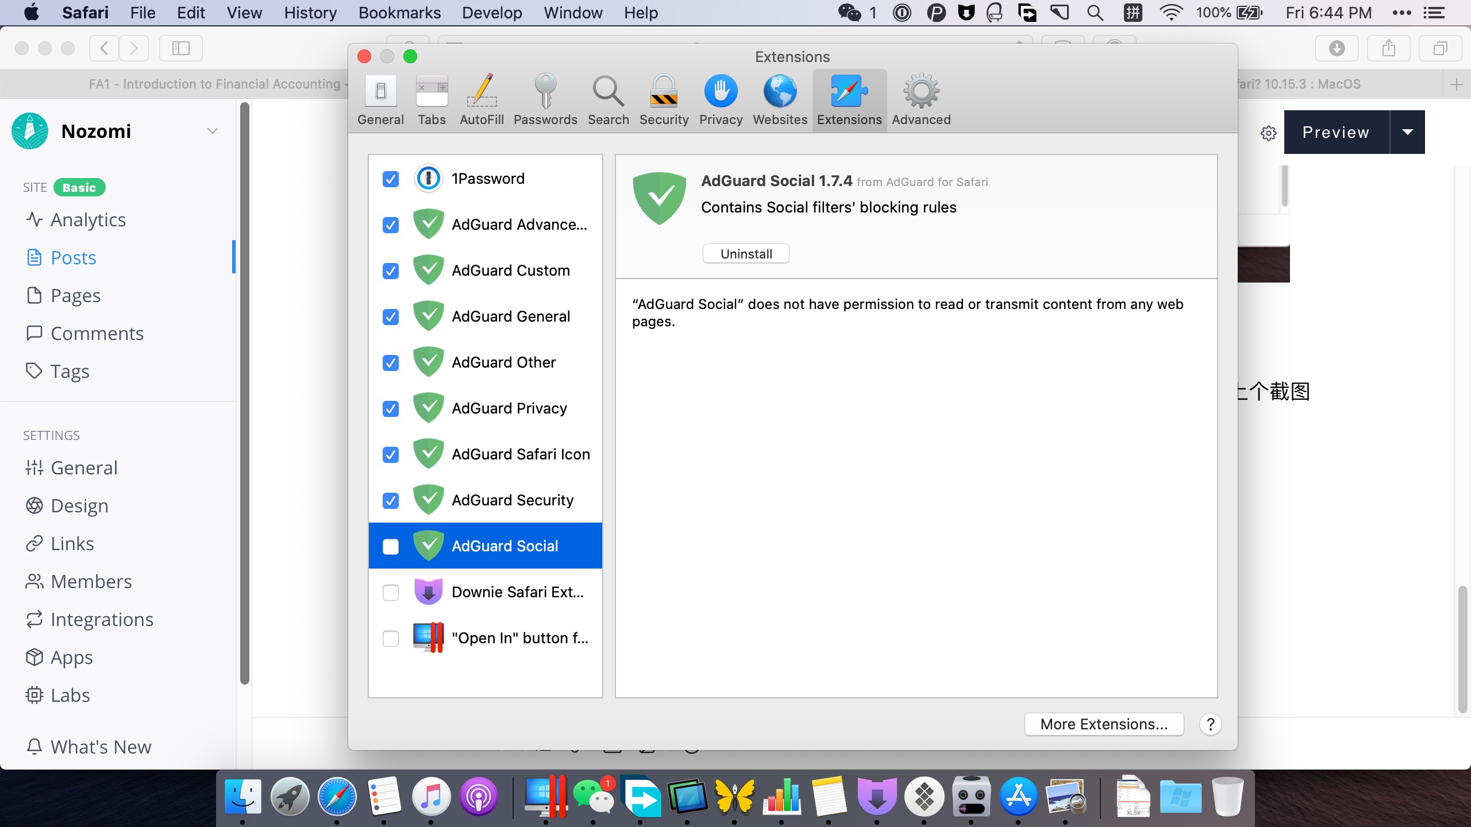Open Analytics in Ghost sidebar
Image resolution: width=1471 pixels, height=827 pixels.
(x=76, y=220)
